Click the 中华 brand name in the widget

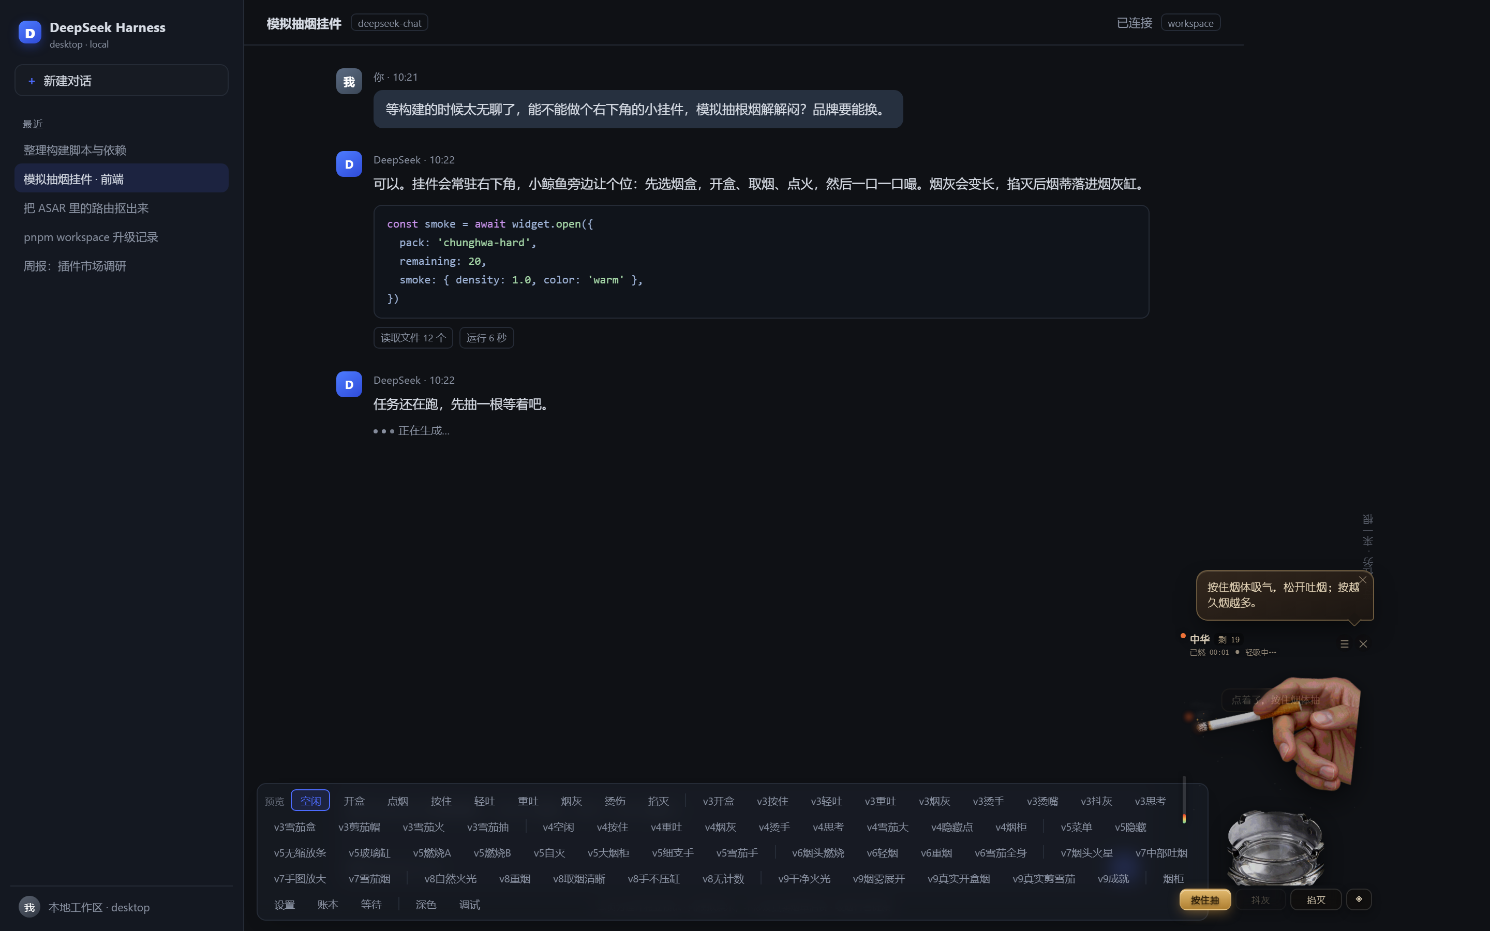coord(1199,639)
